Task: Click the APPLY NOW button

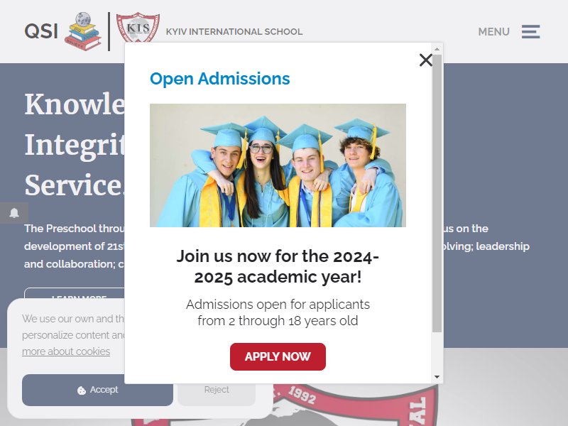Action: coord(278,357)
